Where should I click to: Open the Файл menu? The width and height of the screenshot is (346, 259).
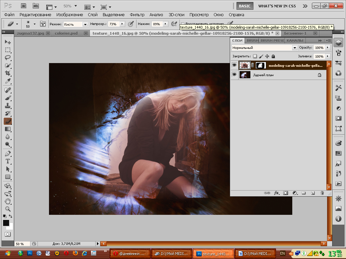(9, 15)
